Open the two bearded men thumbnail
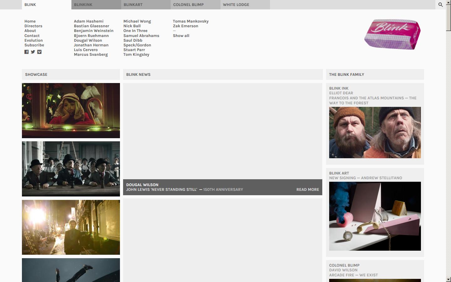451x282 pixels. click(375, 133)
